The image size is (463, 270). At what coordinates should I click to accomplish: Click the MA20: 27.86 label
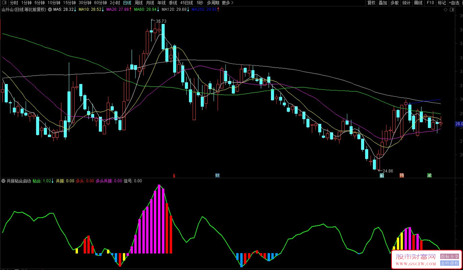(x=117, y=10)
